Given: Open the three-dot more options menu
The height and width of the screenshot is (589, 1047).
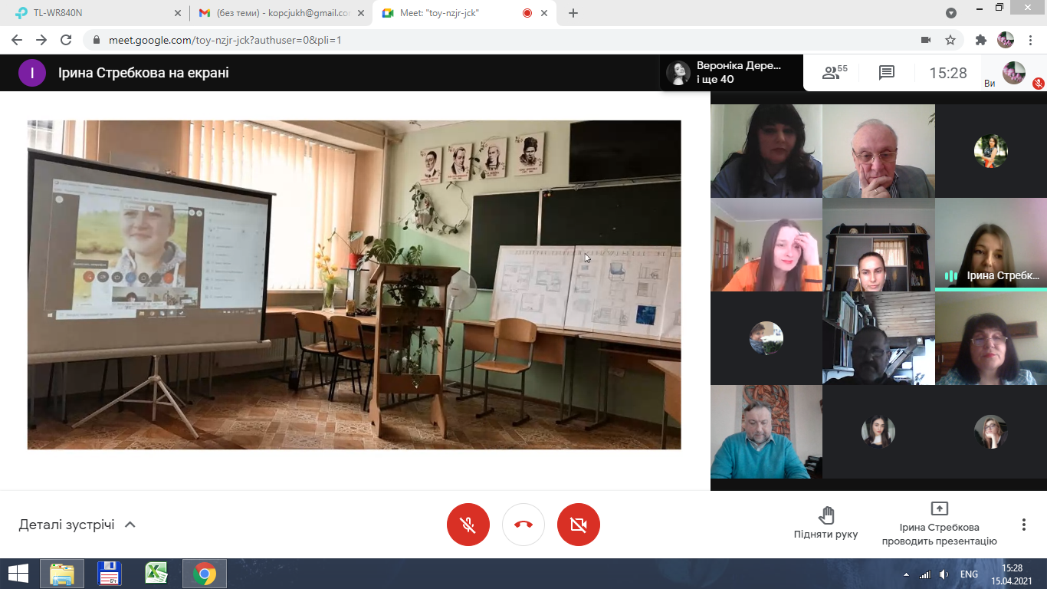Looking at the screenshot, I should tap(1023, 525).
